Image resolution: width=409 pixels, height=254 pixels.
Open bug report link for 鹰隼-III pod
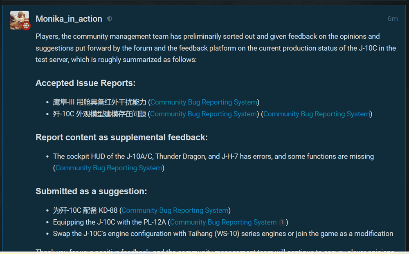tap(204, 102)
